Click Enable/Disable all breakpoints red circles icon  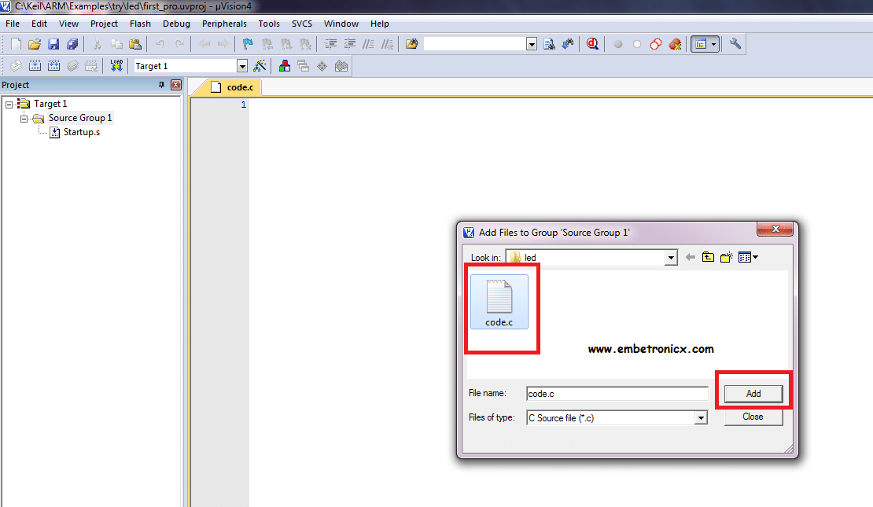[x=656, y=44]
